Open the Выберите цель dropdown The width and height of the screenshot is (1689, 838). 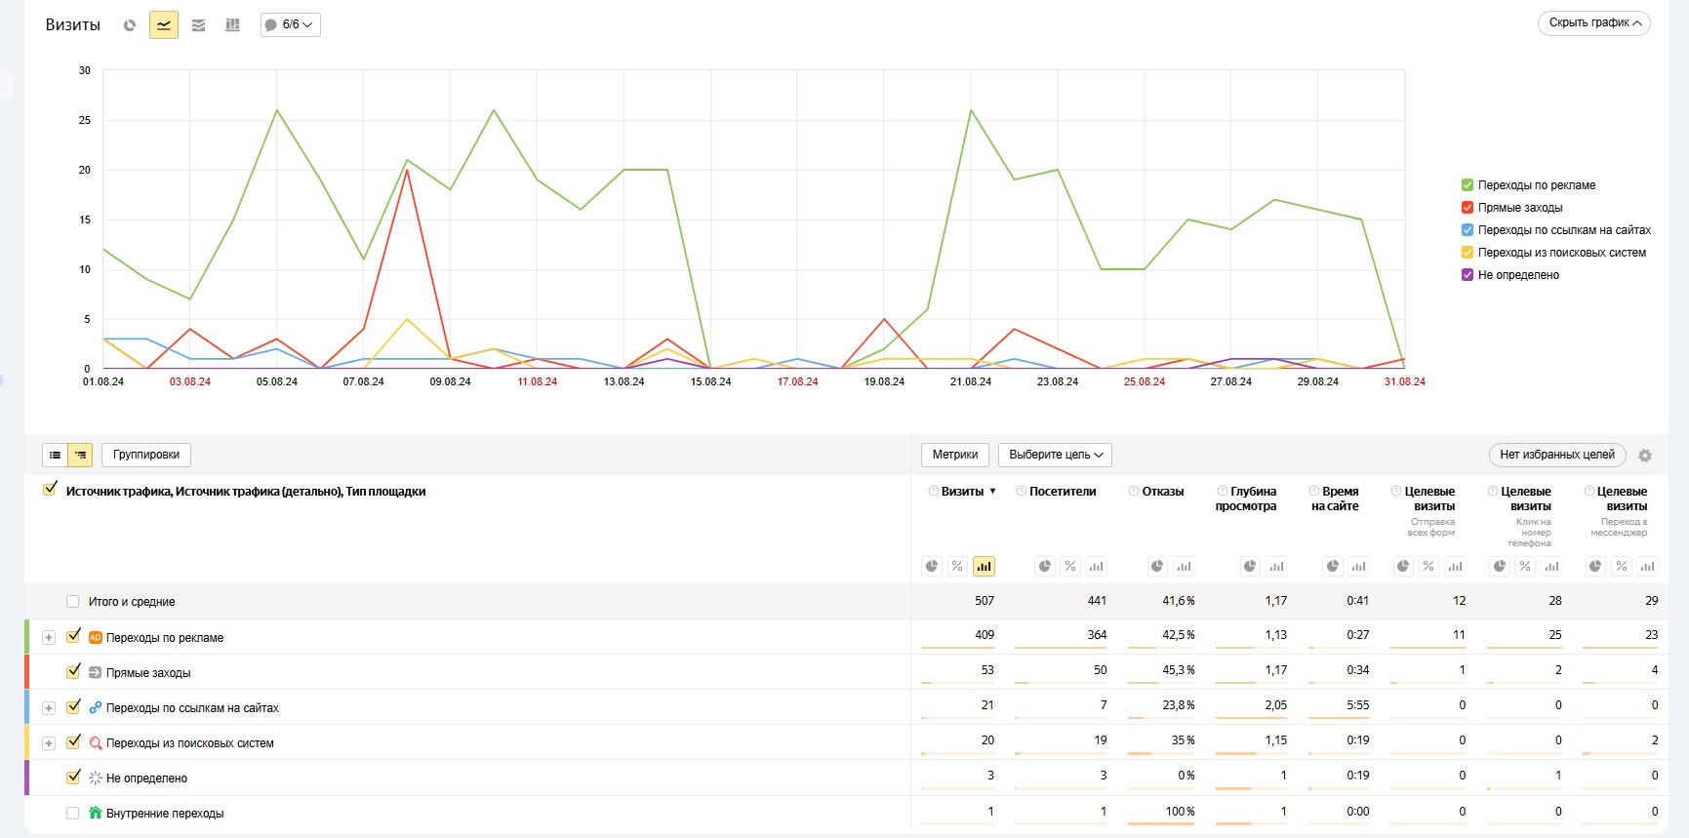(x=1055, y=455)
